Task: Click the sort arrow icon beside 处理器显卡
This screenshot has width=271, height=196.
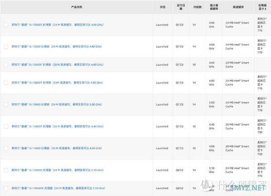Action: (x=265, y=9)
